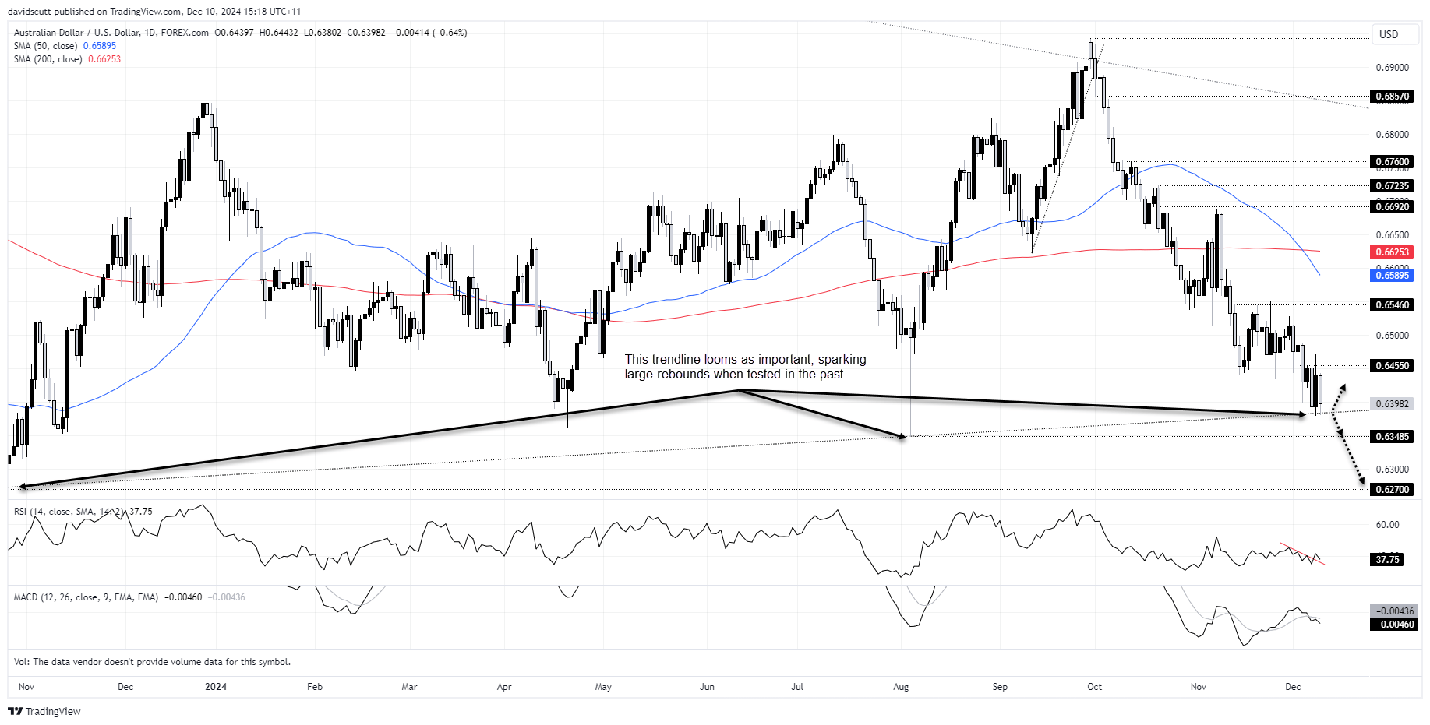Click the blue 0.65895 SMA 50 price tag
This screenshot has height=725, width=1430.
point(1392,276)
